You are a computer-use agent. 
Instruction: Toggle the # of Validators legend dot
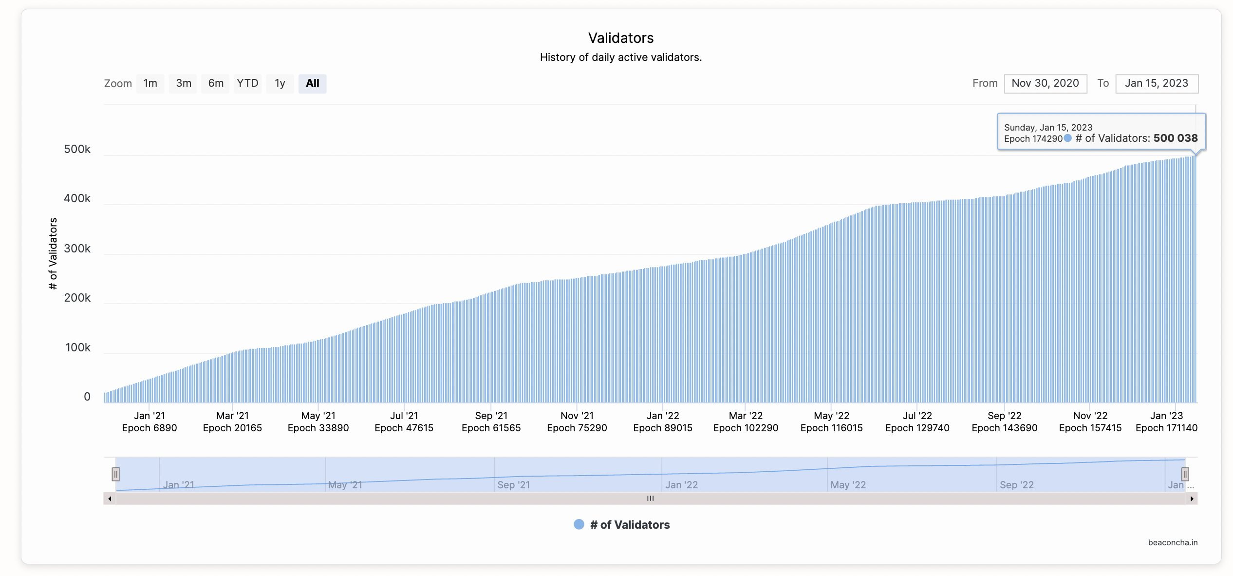[579, 524]
